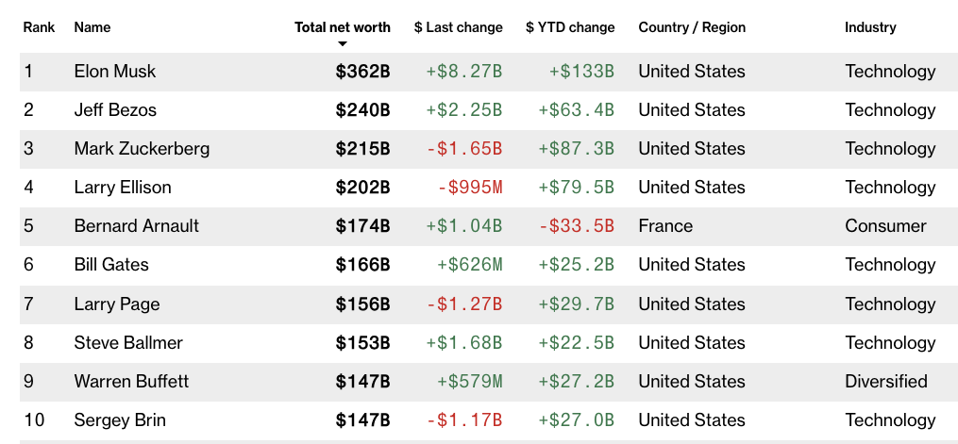The width and height of the screenshot is (958, 444).
Task: Click on Mark Zuckerberg's name
Action: [142, 149]
